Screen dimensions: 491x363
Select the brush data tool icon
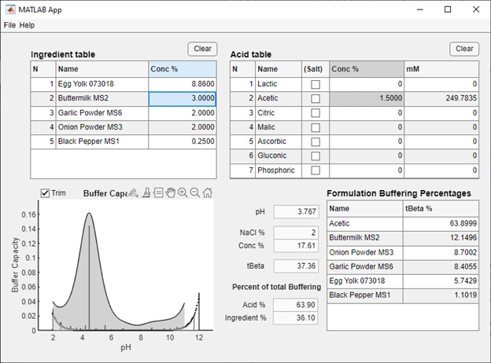(146, 192)
